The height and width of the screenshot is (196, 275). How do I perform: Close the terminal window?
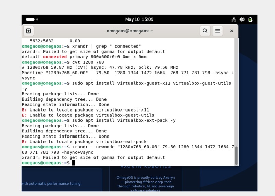[232, 31]
